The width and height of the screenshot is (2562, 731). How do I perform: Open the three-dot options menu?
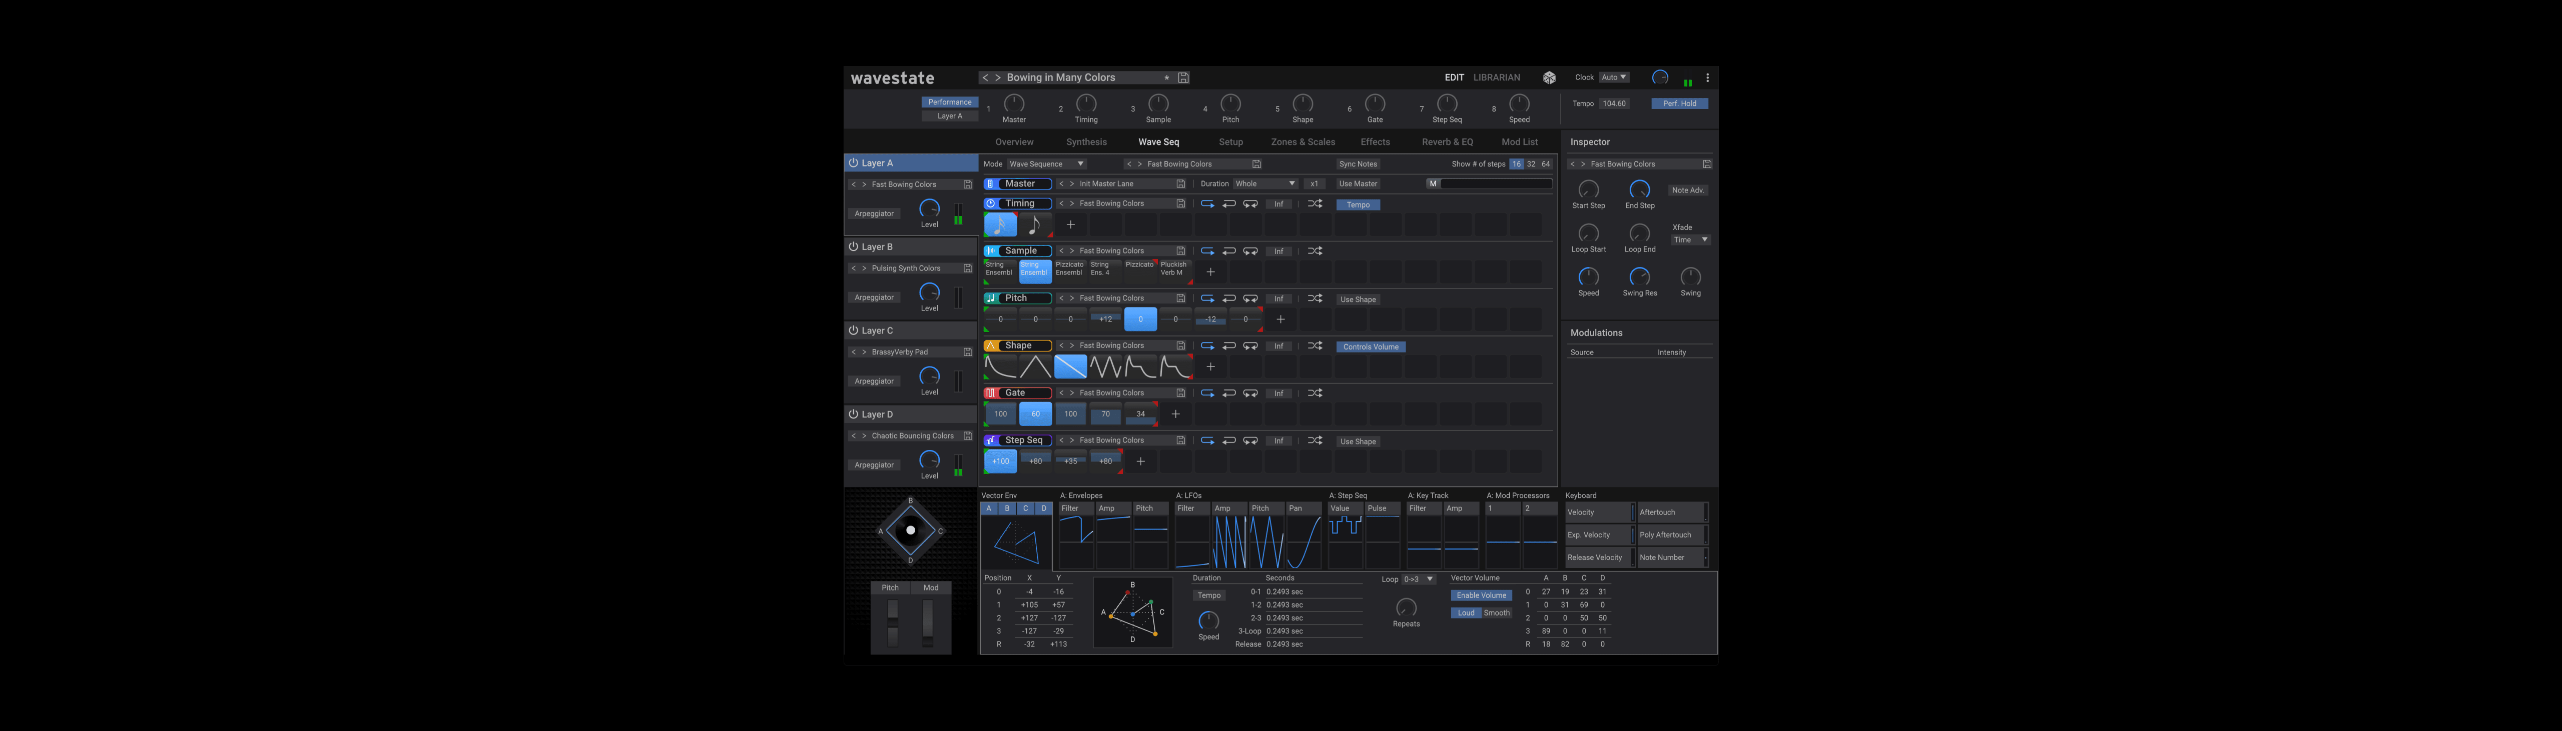click(x=1708, y=77)
